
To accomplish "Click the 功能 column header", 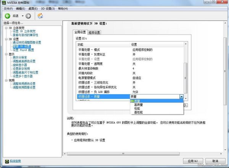I will click(x=103, y=44).
